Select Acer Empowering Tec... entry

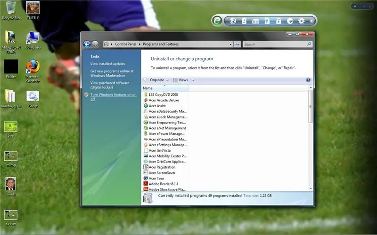165,123
